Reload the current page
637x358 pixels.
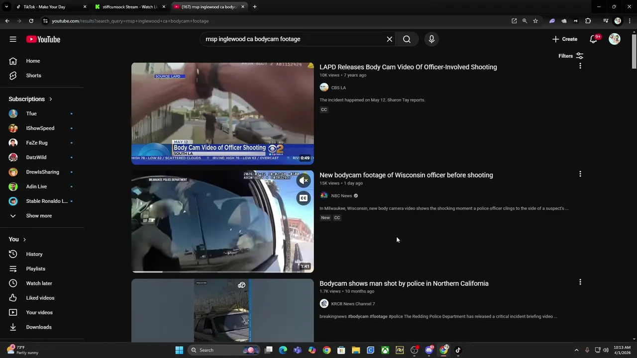tap(31, 21)
